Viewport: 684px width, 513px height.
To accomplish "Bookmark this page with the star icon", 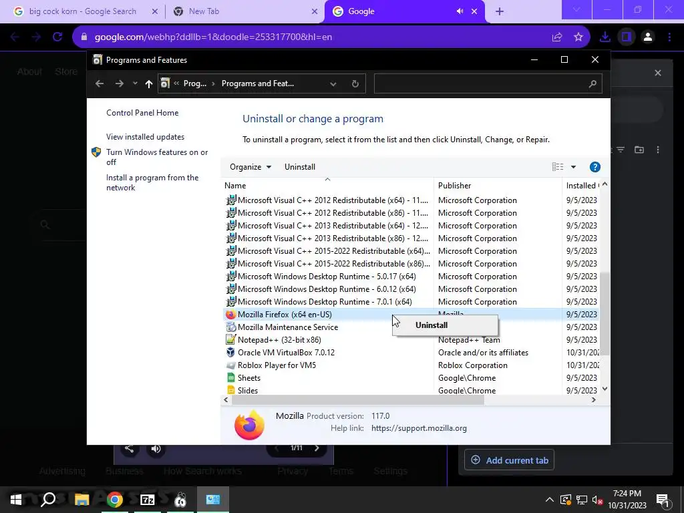I will [x=578, y=37].
